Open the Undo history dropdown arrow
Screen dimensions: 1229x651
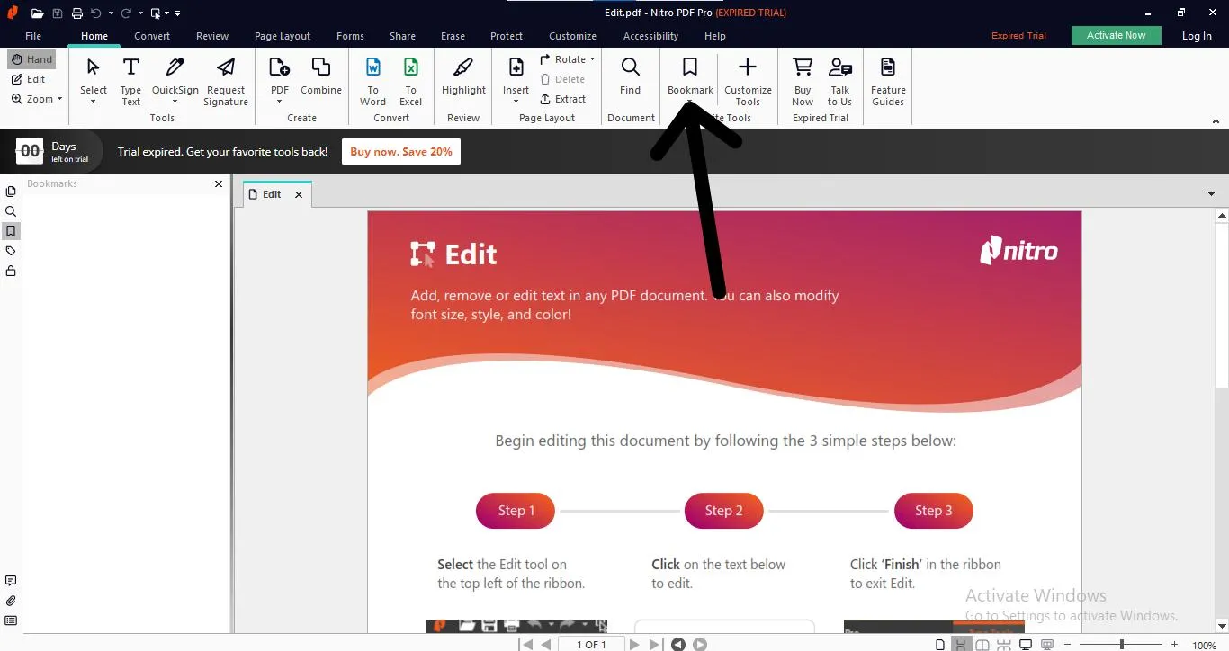110,13
